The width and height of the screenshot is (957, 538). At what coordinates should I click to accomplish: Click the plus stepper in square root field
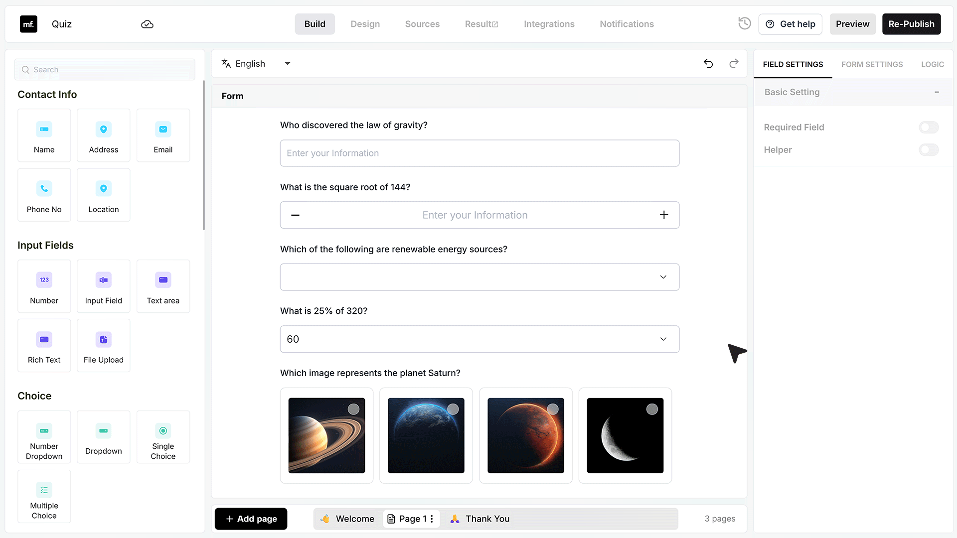(x=664, y=215)
